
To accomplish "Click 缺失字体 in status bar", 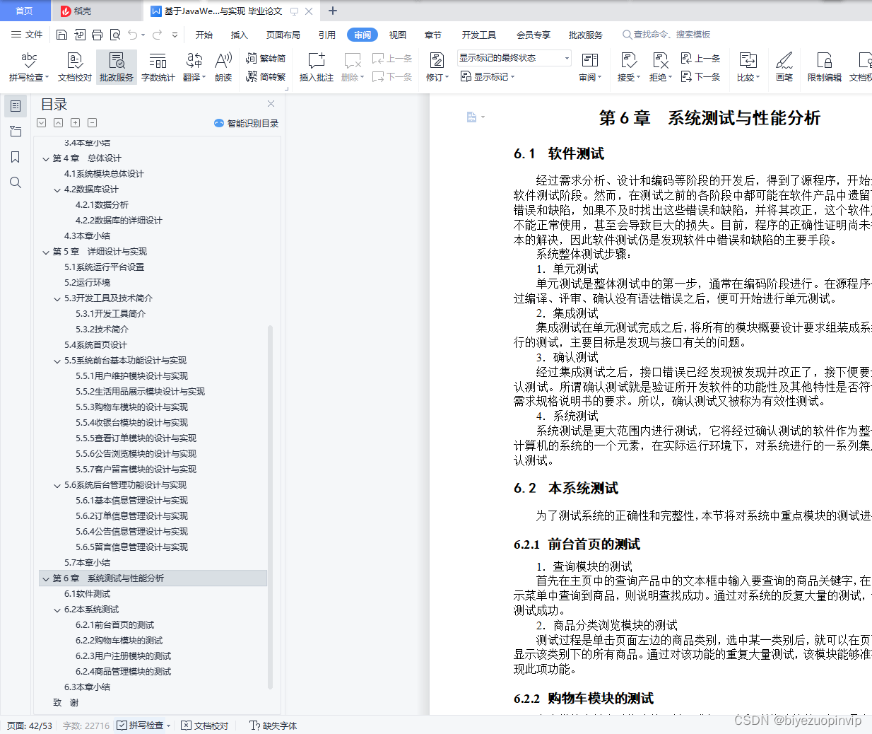I will 273,726.
